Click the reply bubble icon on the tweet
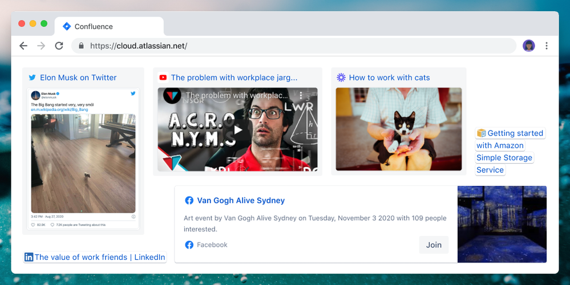Viewport: 570px width, 285px height. (52, 225)
